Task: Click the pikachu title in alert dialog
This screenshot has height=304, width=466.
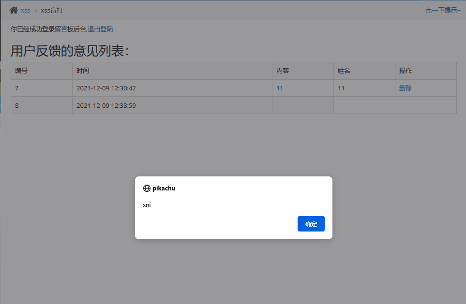Action: click(164, 188)
